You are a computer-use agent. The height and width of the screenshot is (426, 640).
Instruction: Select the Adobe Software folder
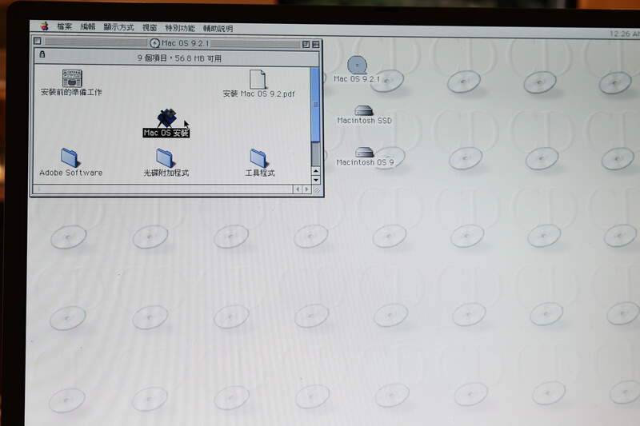pos(70,157)
